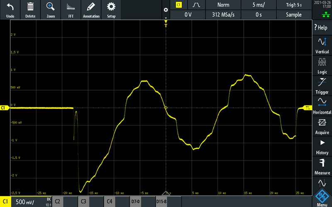The width and height of the screenshot is (332, 207).
Task: Click the bottom reference point triangle marker
Action: point(166,193)
